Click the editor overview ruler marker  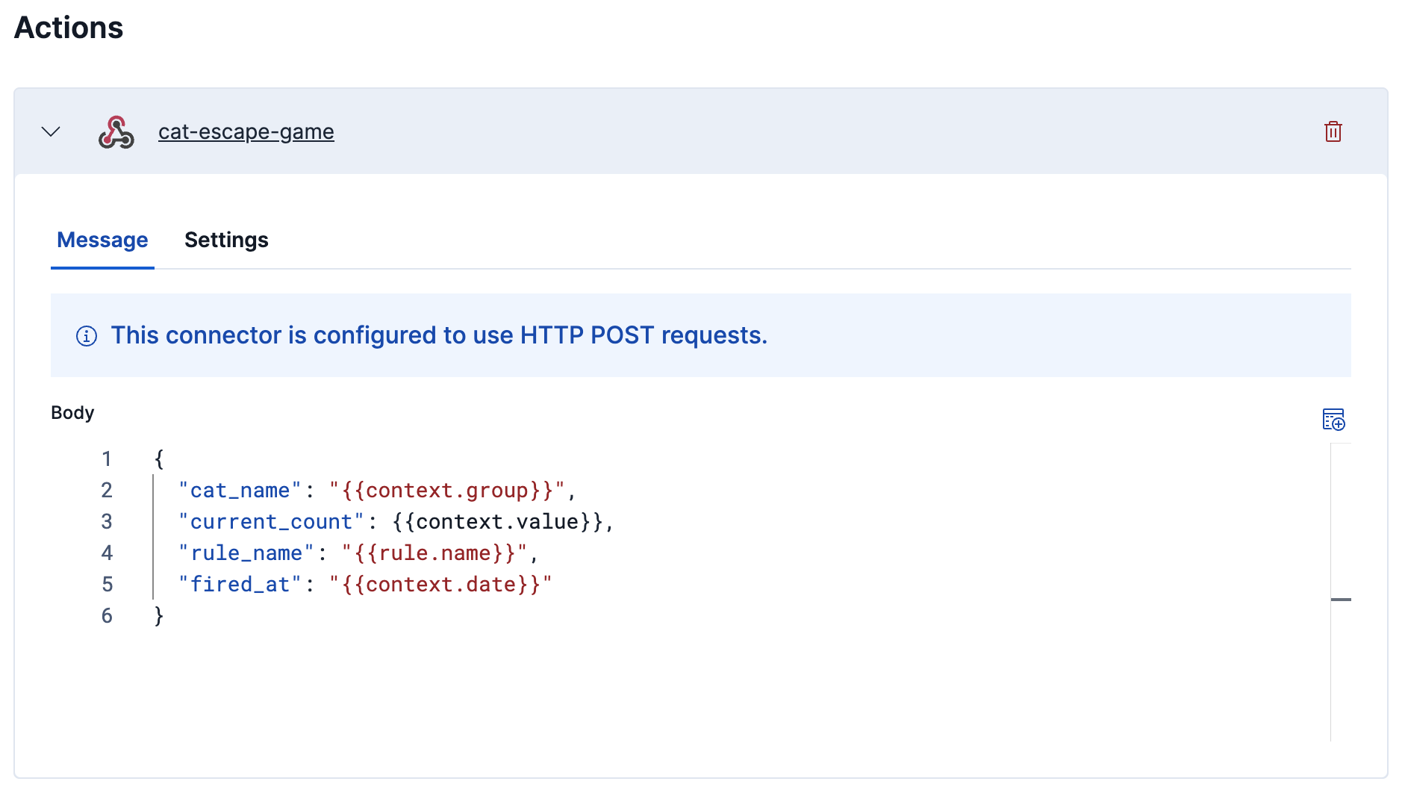[x=1341, y=600]
